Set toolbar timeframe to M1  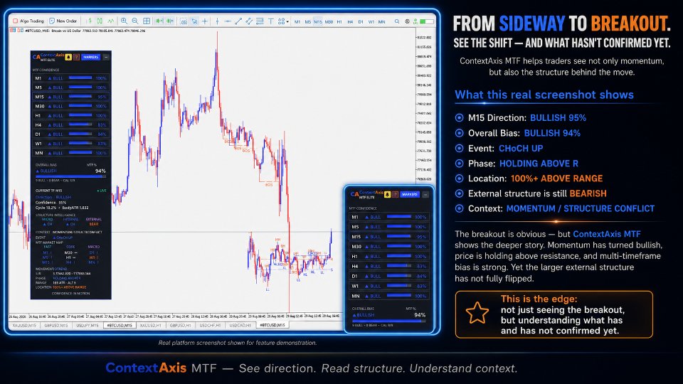297,21
